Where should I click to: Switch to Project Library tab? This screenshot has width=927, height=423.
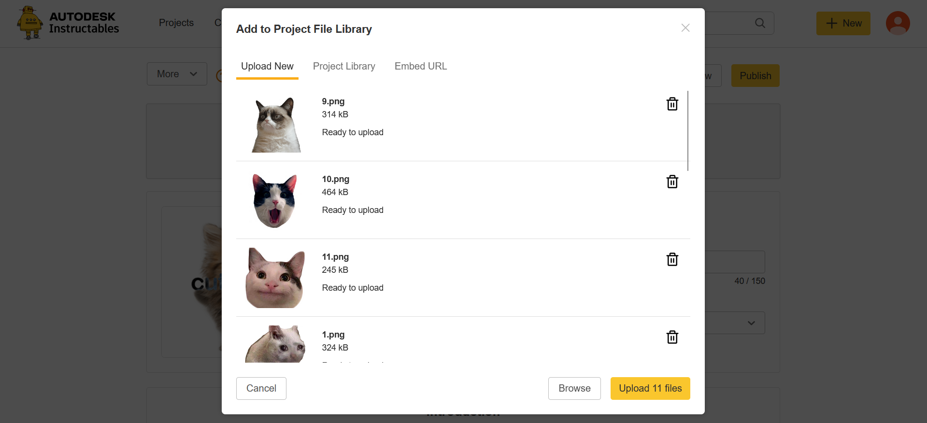(x=344, y=67)
